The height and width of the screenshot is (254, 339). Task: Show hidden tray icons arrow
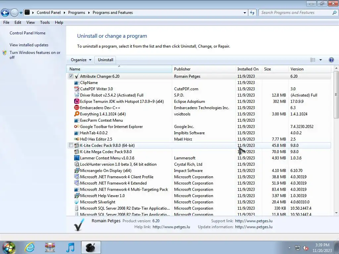pos(289,248)
